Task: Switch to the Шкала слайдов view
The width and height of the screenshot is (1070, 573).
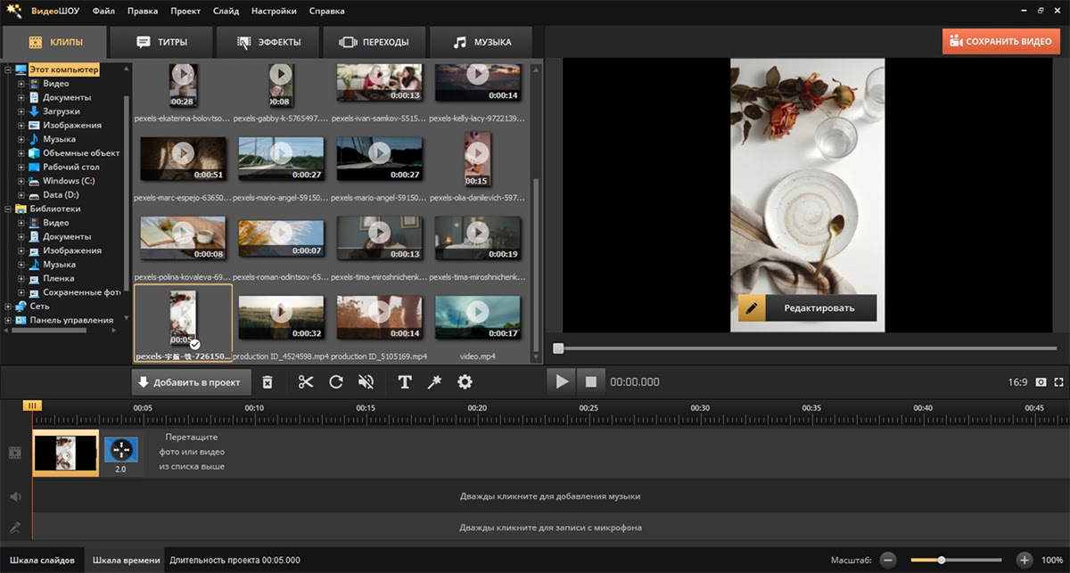Action: tap(43, 561)
